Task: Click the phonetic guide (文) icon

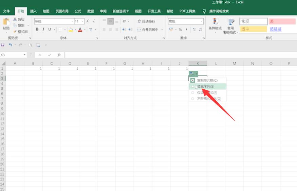Action: tap(91, 30)
